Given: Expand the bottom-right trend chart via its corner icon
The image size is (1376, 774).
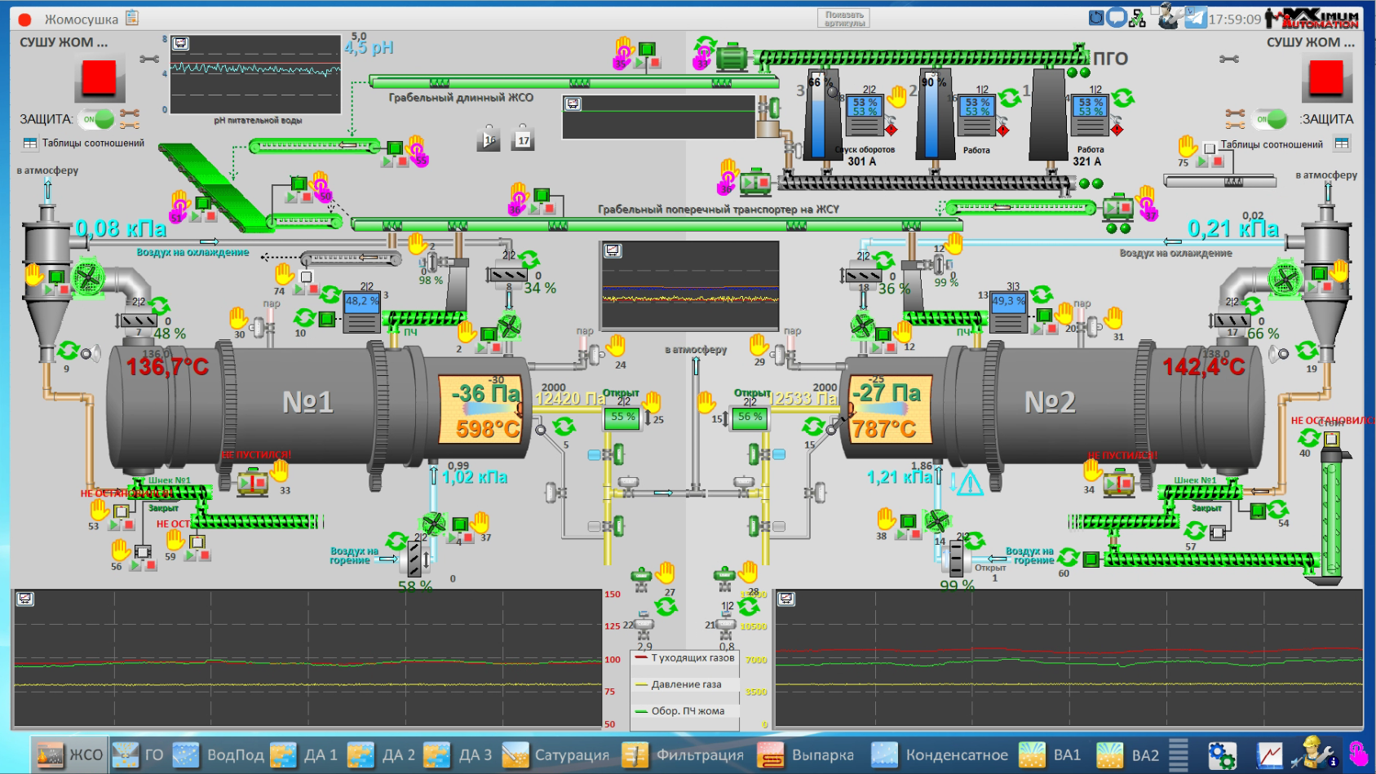Looking at the screenshot, I should (x=786, y=599).
